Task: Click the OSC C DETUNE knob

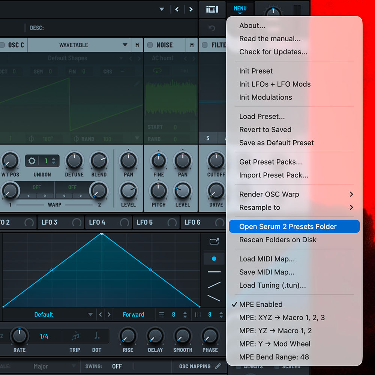Action: coord(74,160)
